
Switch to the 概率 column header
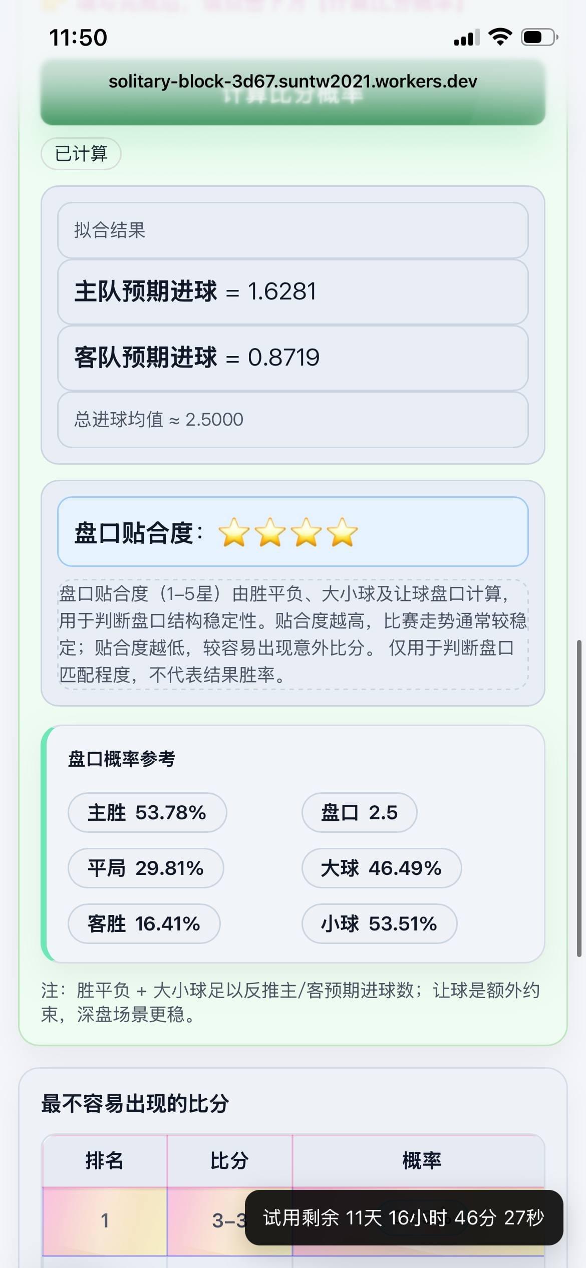pos(422,1159)
